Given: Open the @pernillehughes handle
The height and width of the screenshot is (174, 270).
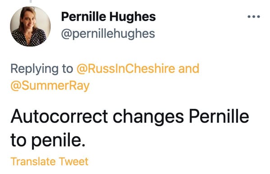Looking at the screenshot, I should [x=108, y=34].
